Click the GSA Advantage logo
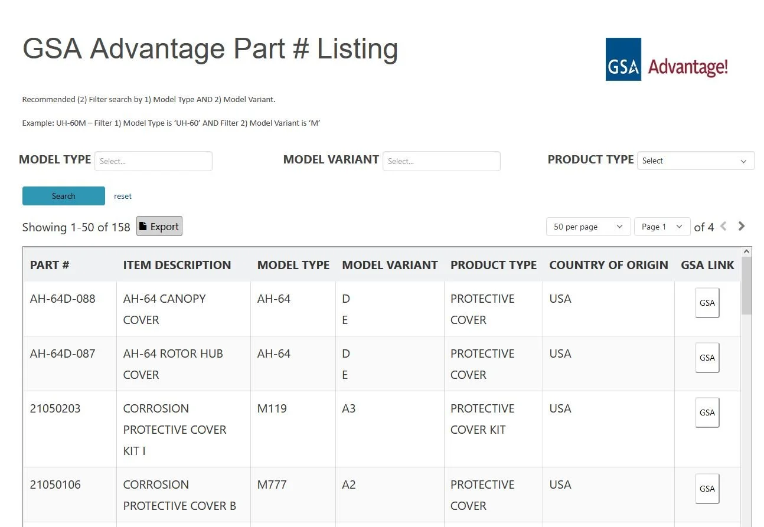 coord(667,60)
